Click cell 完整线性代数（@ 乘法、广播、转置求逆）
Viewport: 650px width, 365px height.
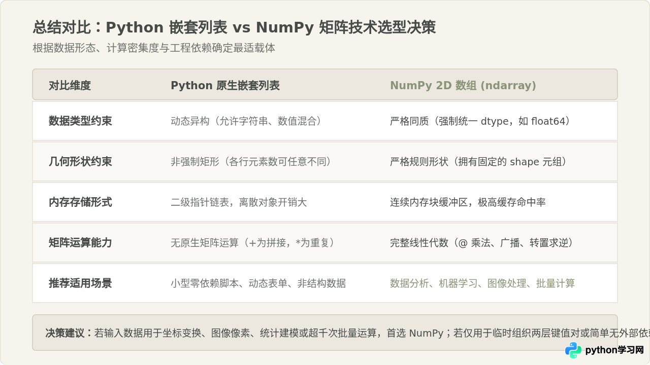pos(482,242)
